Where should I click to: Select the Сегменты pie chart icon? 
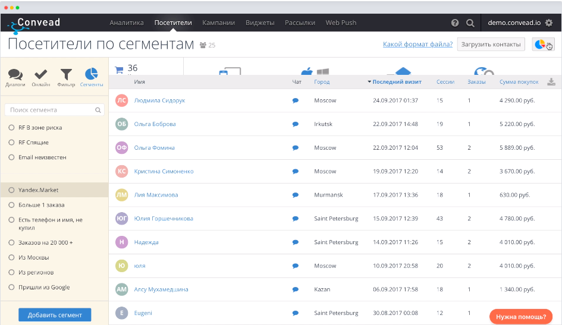[92, 77]
